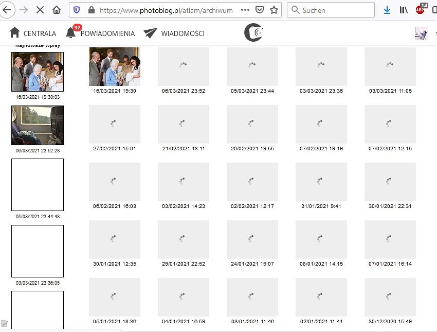Open archive entry thumbnail 08/01/2021 14:15

(321, 240)
